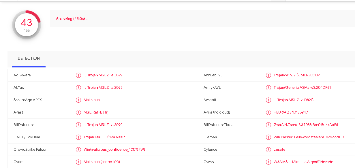This screenshot has width=355, height=168.
Task: Click the alert icon for Ad-Aware detection
Action: (x=78, y=75)
